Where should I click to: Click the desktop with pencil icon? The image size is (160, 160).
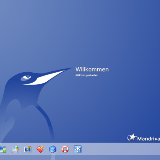[28, 149]
